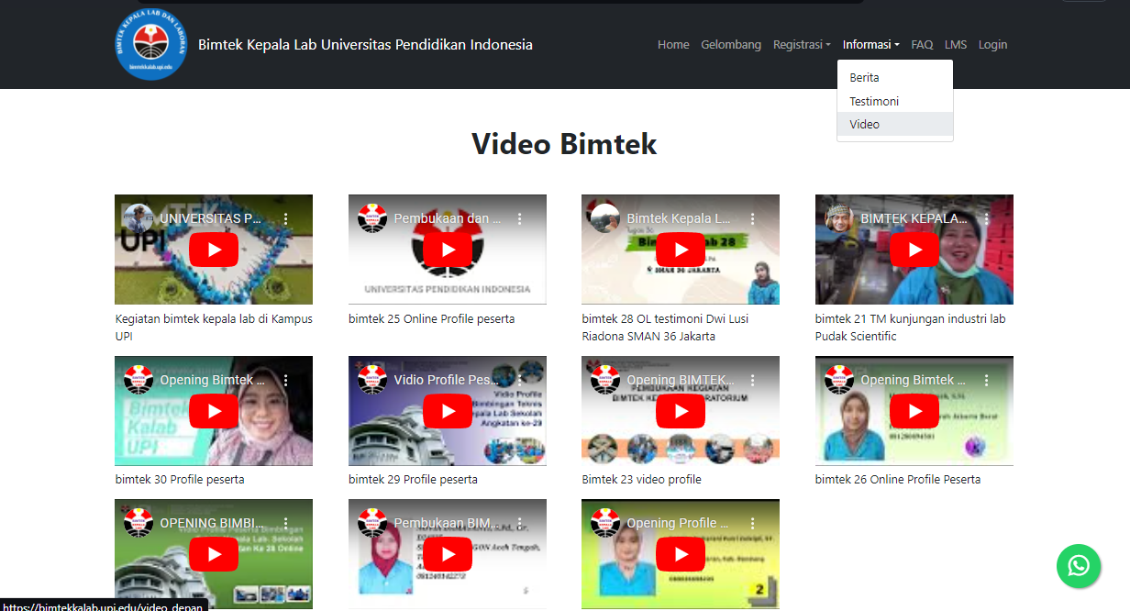Collapse the Informasi dropdown menu

tap(870, 45)
